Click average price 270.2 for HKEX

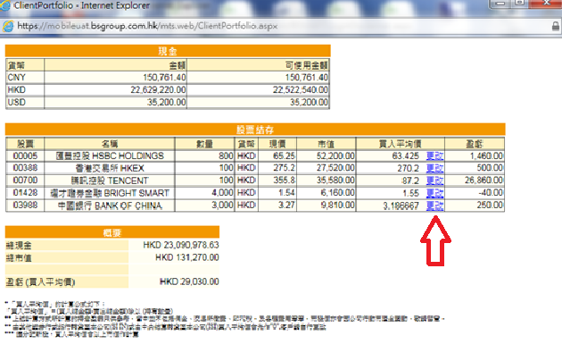(409, 168)
